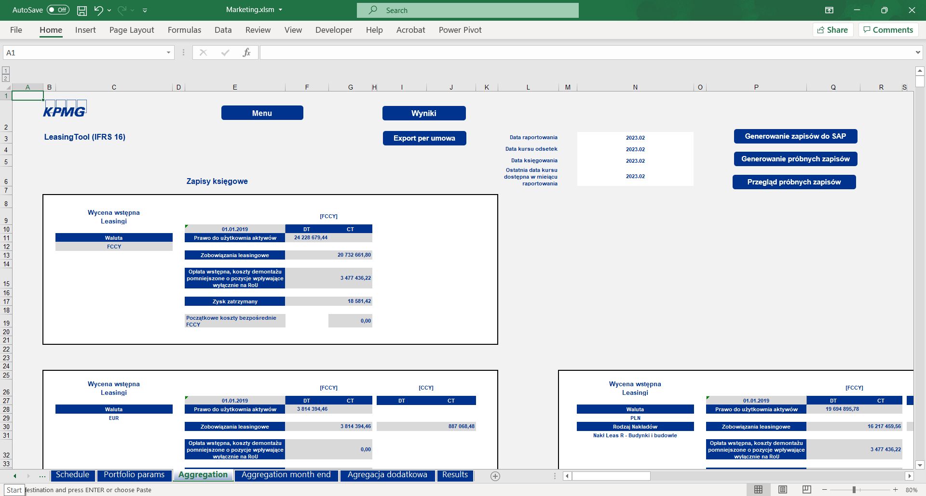The width and height of the screenshot is (926, 496).
Task: Click outline level 2 button
Action: (6, 78)
